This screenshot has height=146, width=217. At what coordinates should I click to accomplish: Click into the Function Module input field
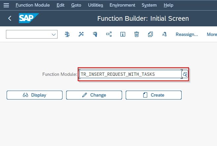[x=130, y=74]
